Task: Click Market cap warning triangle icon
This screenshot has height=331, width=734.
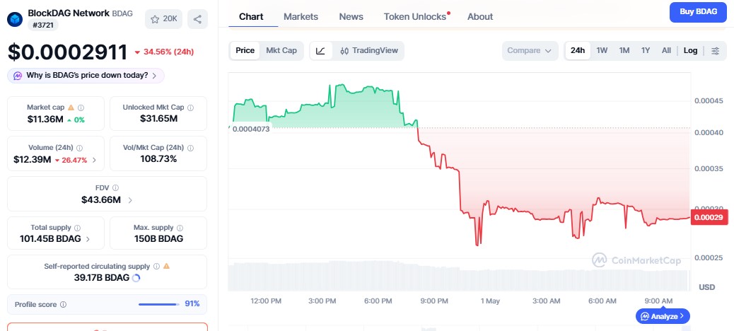Action: [x=71, y=108]
